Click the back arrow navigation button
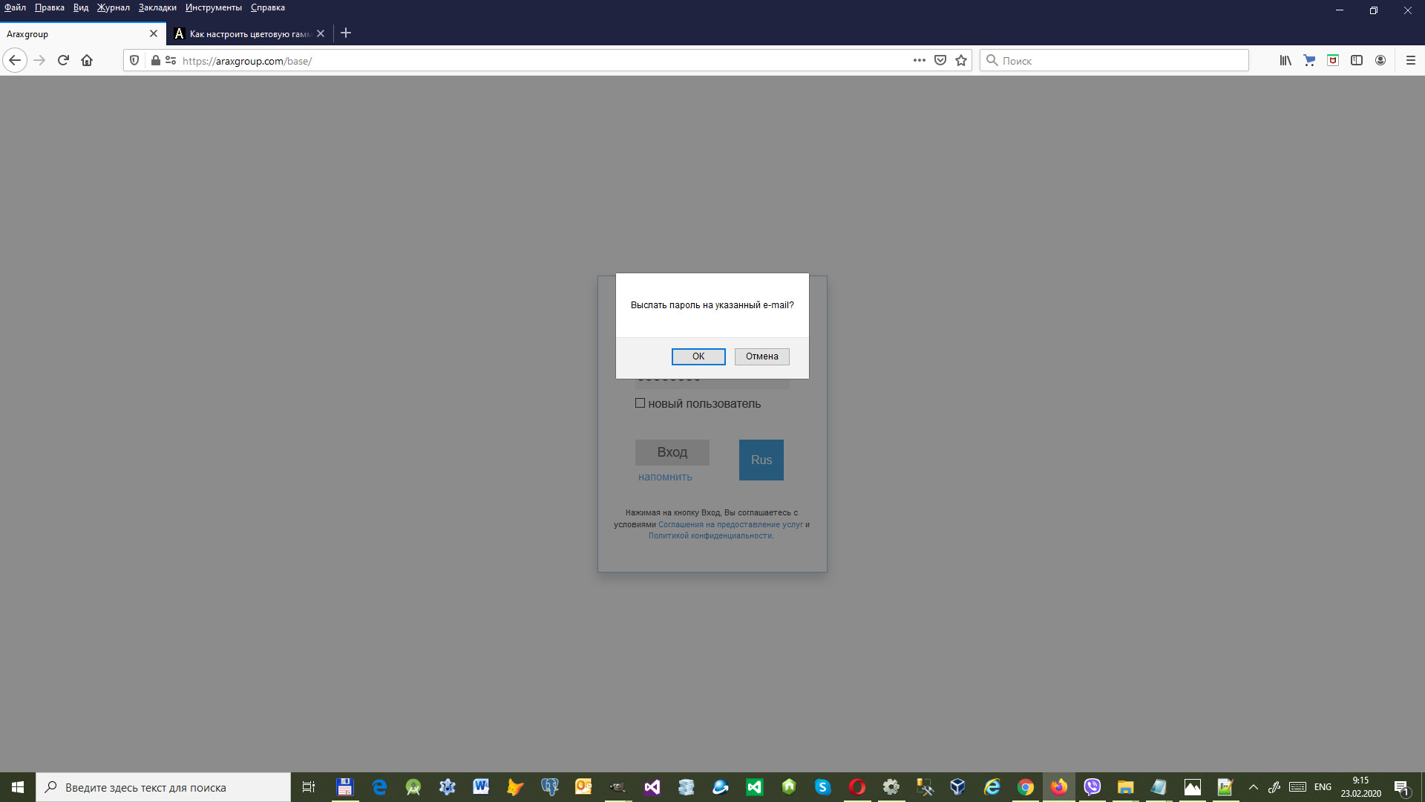Screen dimensions: 1425x802 15,60
